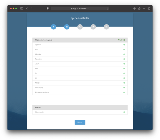Click the Pdo row label
This screenshot has width=160, height=140.
coord(36,49)
